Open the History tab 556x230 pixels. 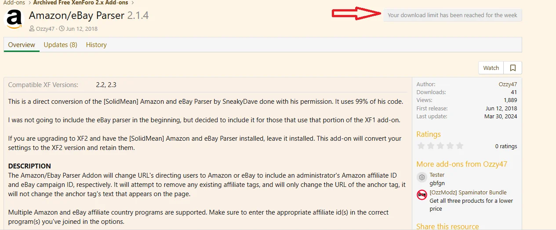point(96,45)
